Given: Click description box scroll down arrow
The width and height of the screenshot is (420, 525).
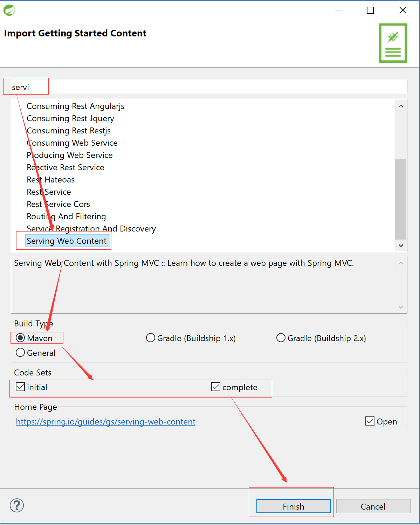Looking at the screenshot, I should (x=401, y=308).
